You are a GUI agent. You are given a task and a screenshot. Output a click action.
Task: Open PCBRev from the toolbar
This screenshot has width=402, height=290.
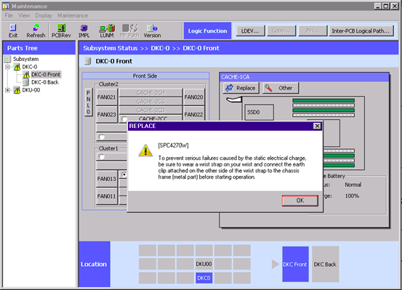coord(61,31)
